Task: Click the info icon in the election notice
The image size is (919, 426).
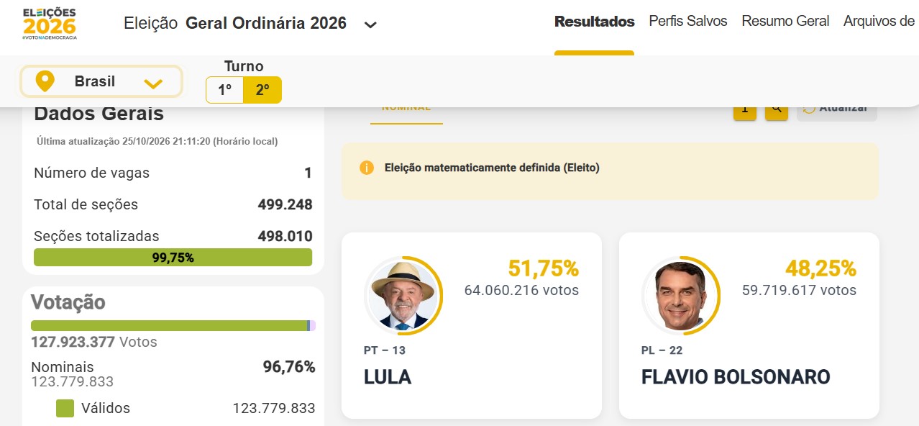Action: (x=367, y=168)
